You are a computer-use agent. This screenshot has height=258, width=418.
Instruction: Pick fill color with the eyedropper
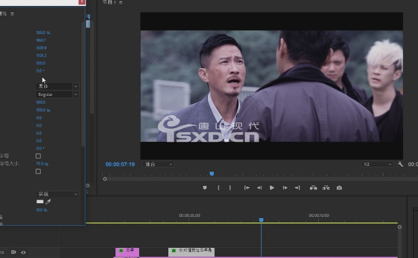point(48,202)
